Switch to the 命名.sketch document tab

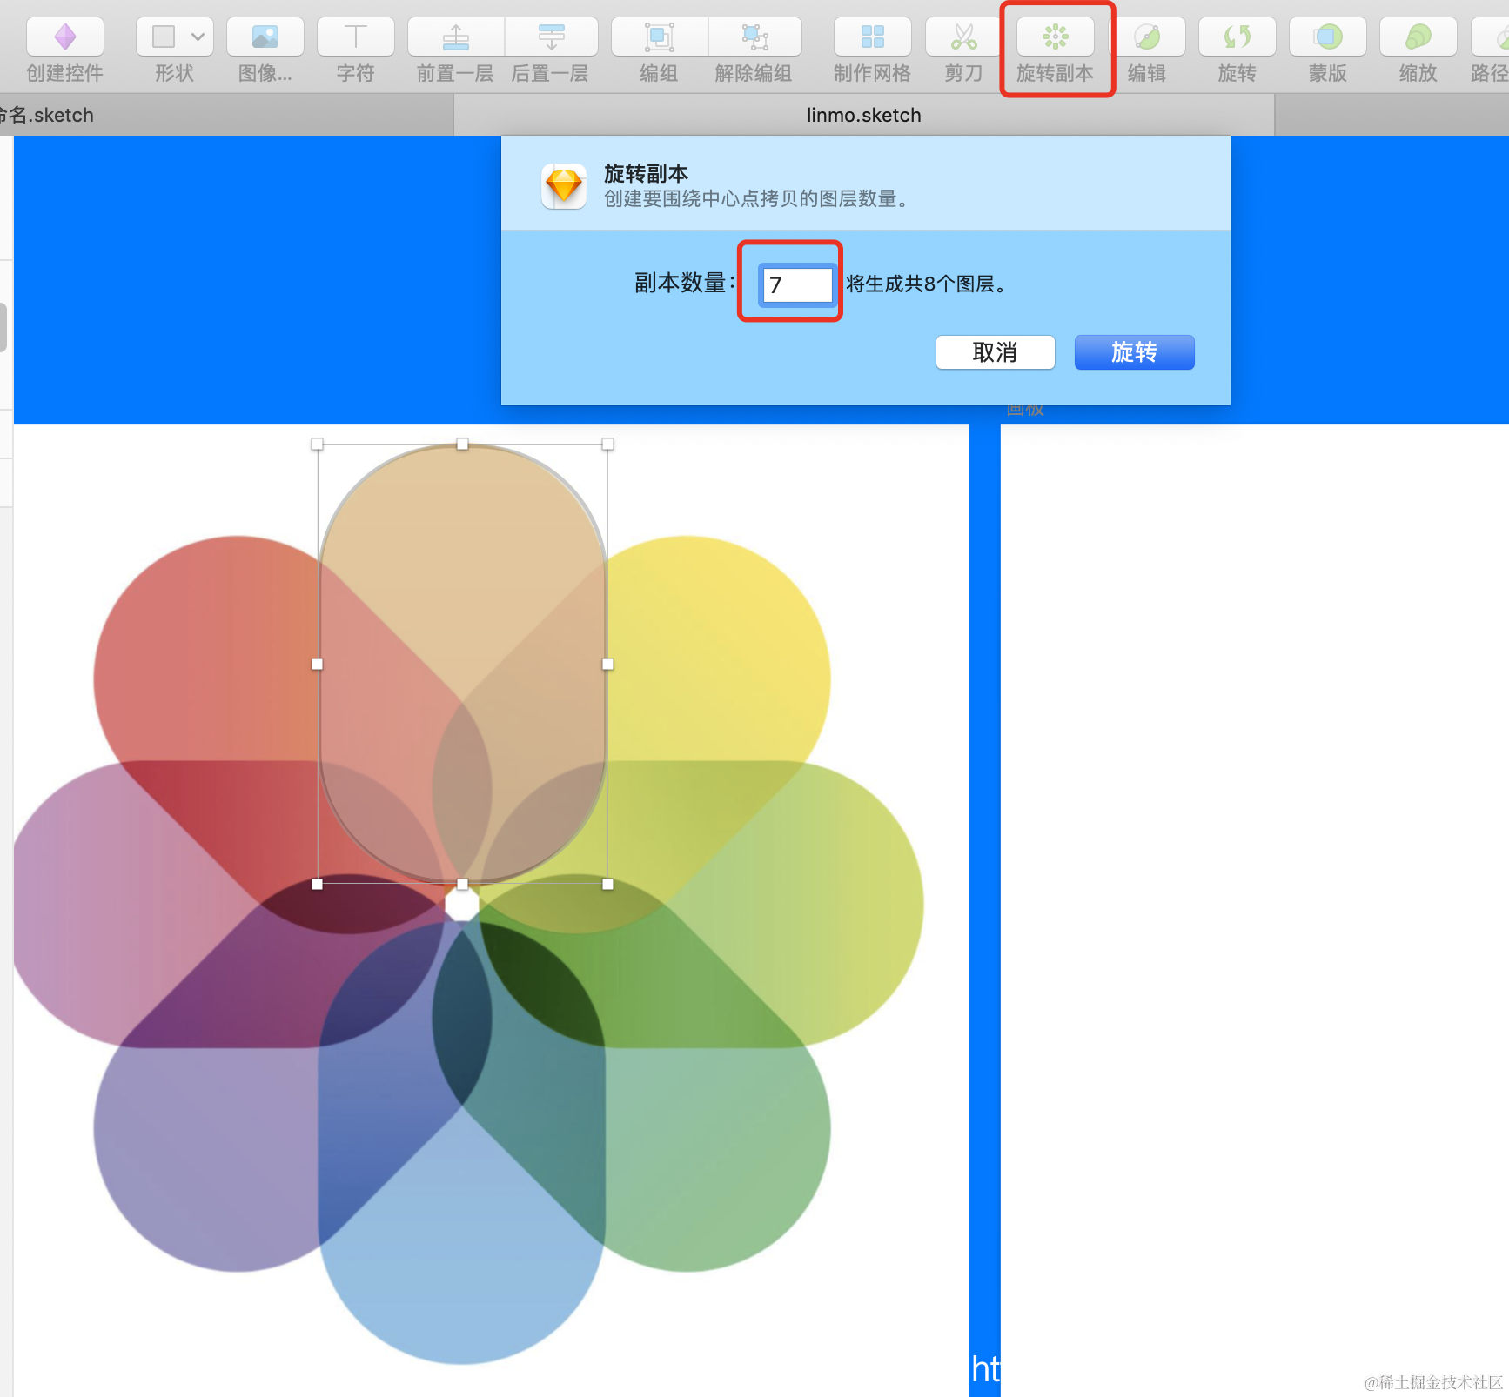(x=226, y=115)
